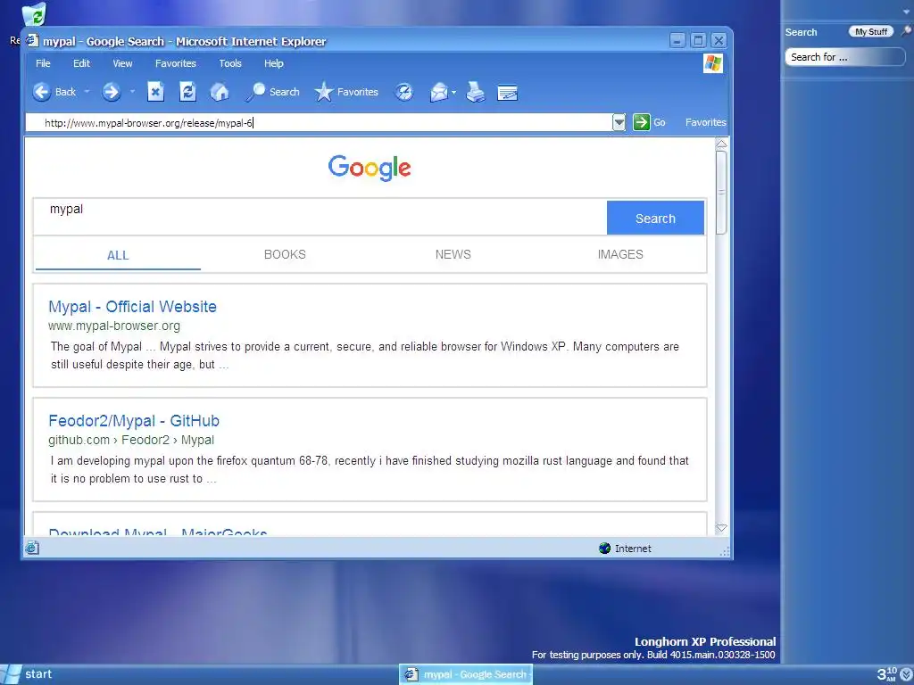Screen dimensions: 914x685
Task: Click the Windows flag throbber logo
Action: [713, 63]
